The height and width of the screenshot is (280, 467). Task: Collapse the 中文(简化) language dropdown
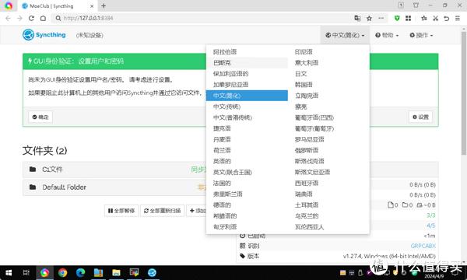coord(345,35)
